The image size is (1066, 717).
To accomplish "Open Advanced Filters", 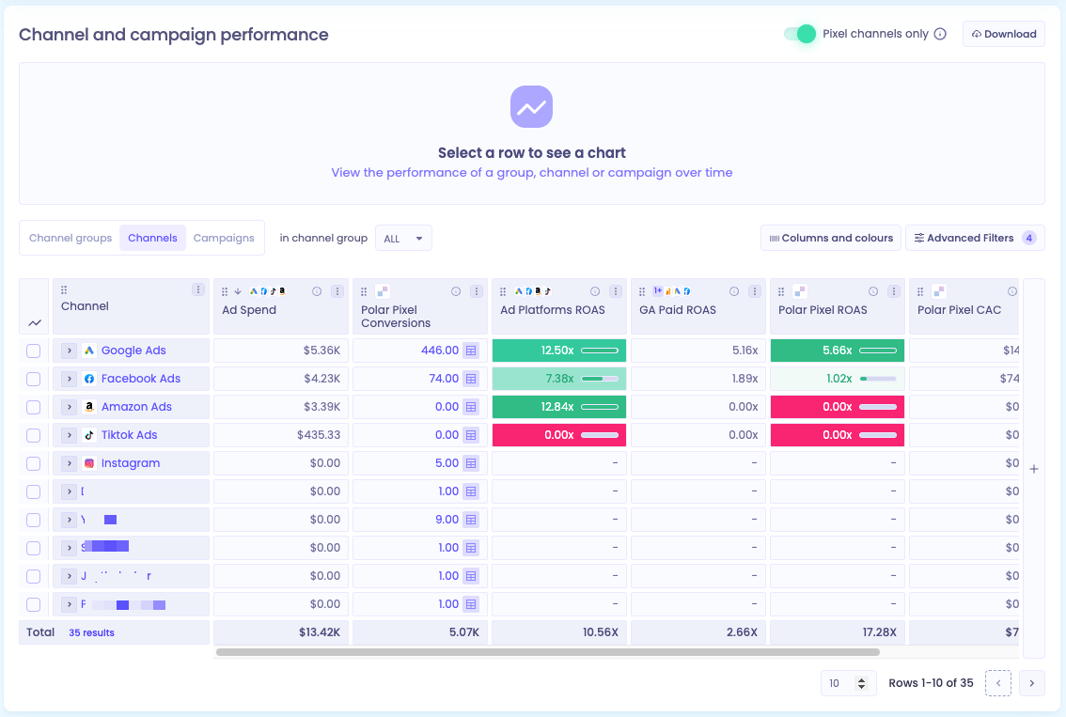I will coord(975,238).
